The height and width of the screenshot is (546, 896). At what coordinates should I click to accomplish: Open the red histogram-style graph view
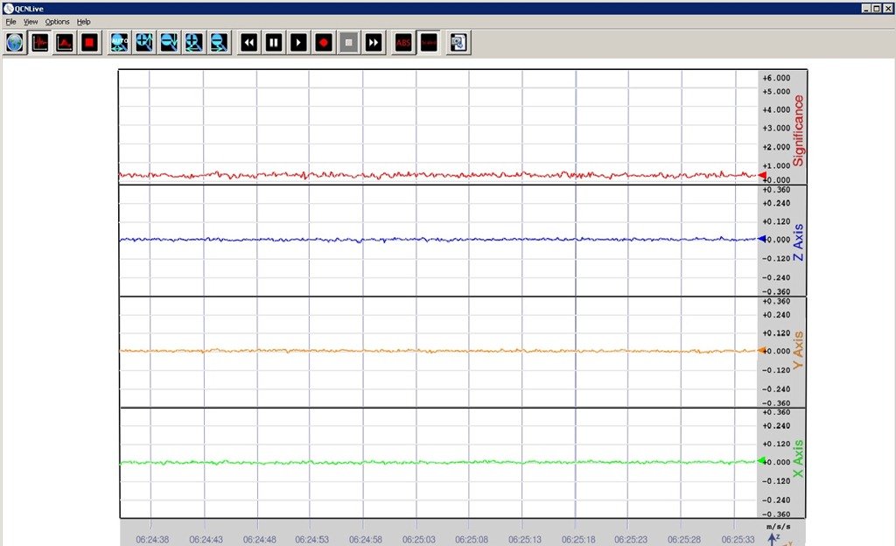pyautogui.click(x=65, y=43)
